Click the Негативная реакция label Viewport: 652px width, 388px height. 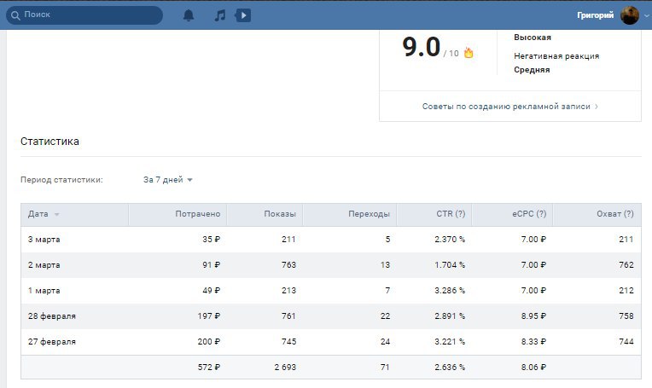tap(556, 56)
